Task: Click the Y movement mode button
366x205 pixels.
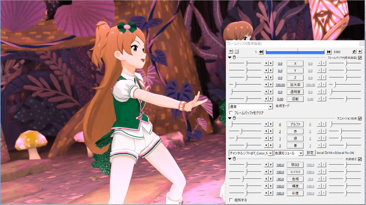Action: pyautogui.click(x=295, y=70)
